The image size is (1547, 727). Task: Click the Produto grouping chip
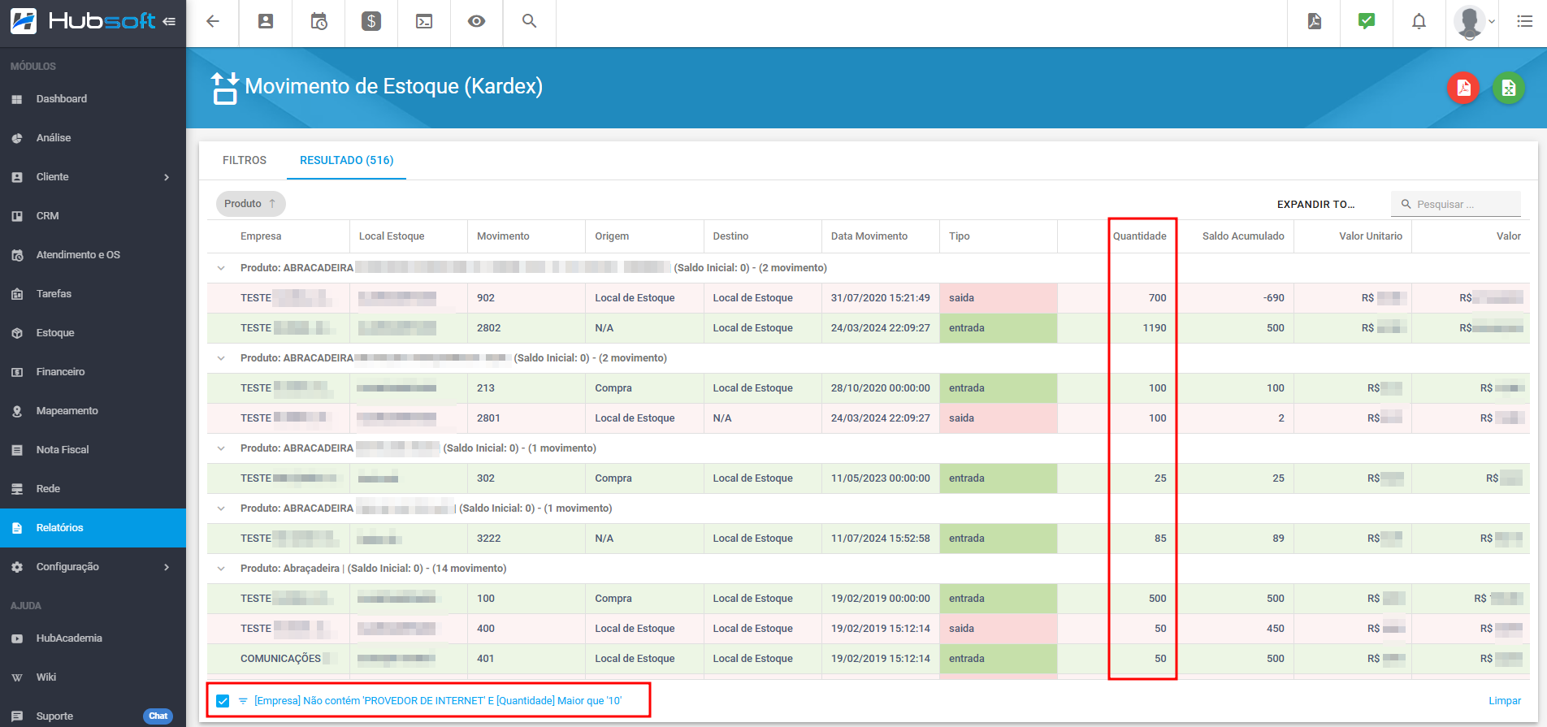[250, 204]
